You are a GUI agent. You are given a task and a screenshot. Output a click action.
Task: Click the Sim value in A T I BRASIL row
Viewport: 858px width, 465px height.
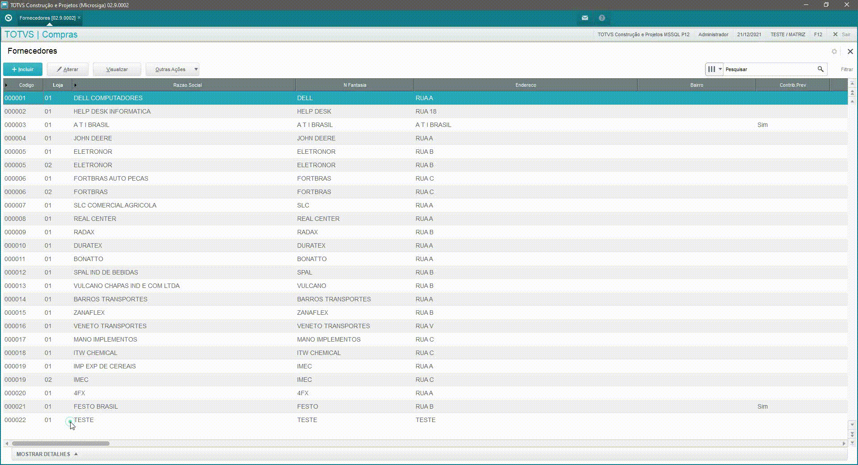pos(762,125)
